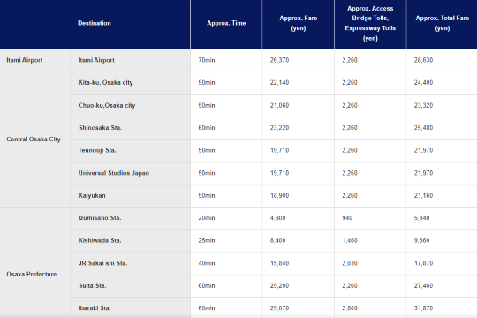This screenshot has height=318, width=477.
Task: Select the Osaka Prefecture region cell
Action: click(x=32, y=274)
